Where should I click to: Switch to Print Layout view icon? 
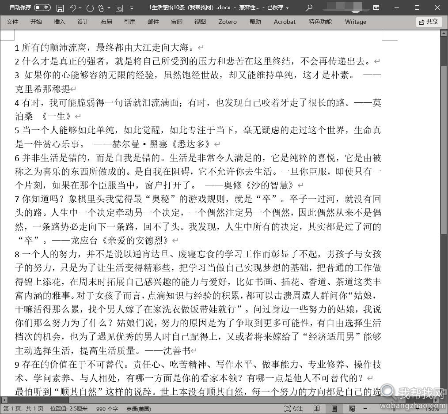pyautogui.click(x=334, y=409)
